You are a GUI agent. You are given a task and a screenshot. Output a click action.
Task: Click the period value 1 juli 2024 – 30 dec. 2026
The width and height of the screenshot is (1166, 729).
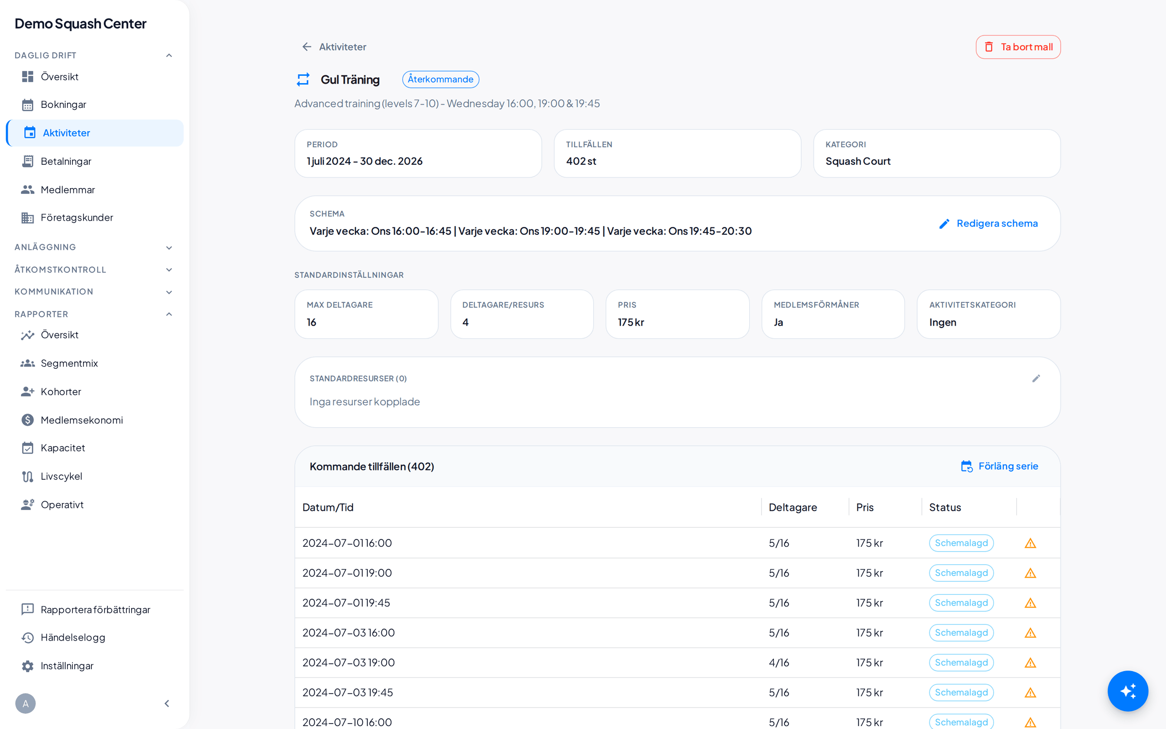click(364, 161)
